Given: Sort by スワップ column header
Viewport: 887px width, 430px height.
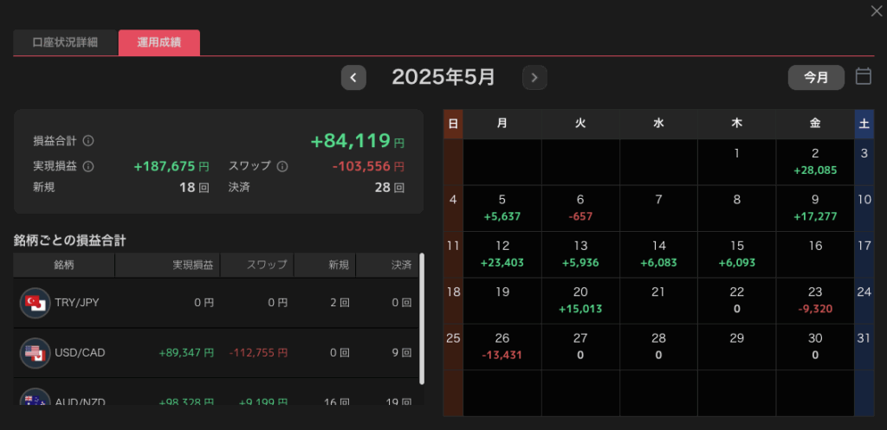Looking at the screenshot, I should (x=267, y=265).
